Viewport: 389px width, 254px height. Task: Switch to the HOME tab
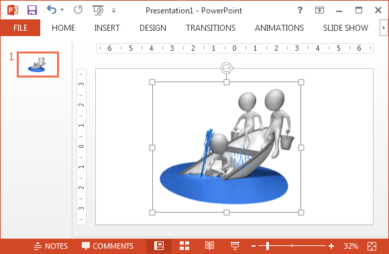coord(64,28)
